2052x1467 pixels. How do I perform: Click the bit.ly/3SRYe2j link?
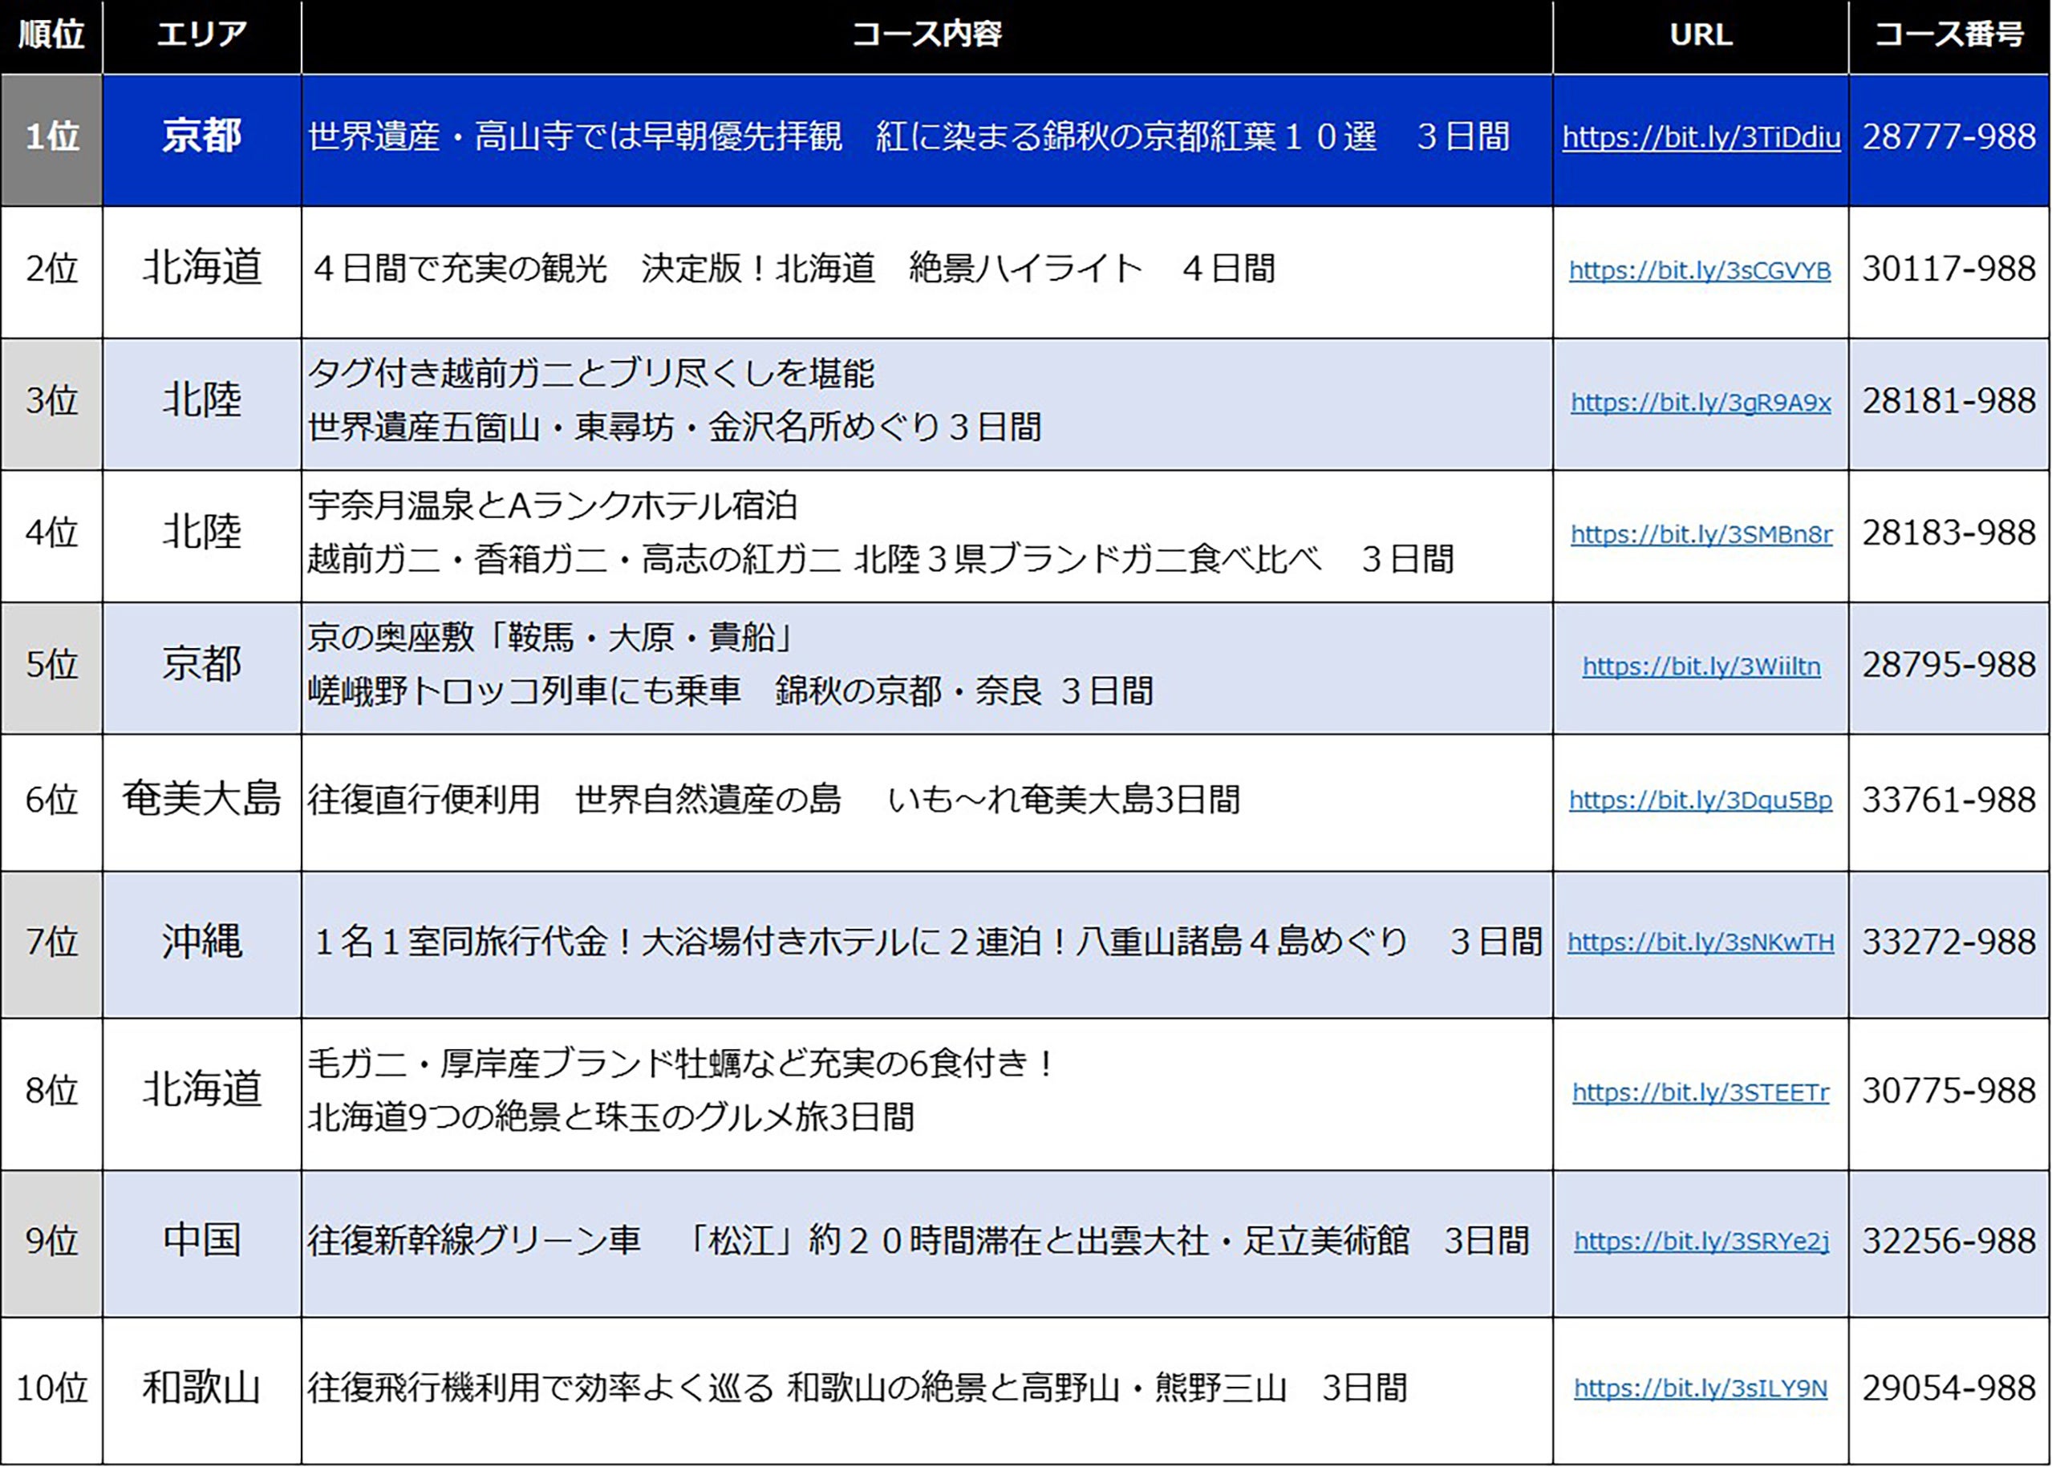click(x=1701, y=1241)
